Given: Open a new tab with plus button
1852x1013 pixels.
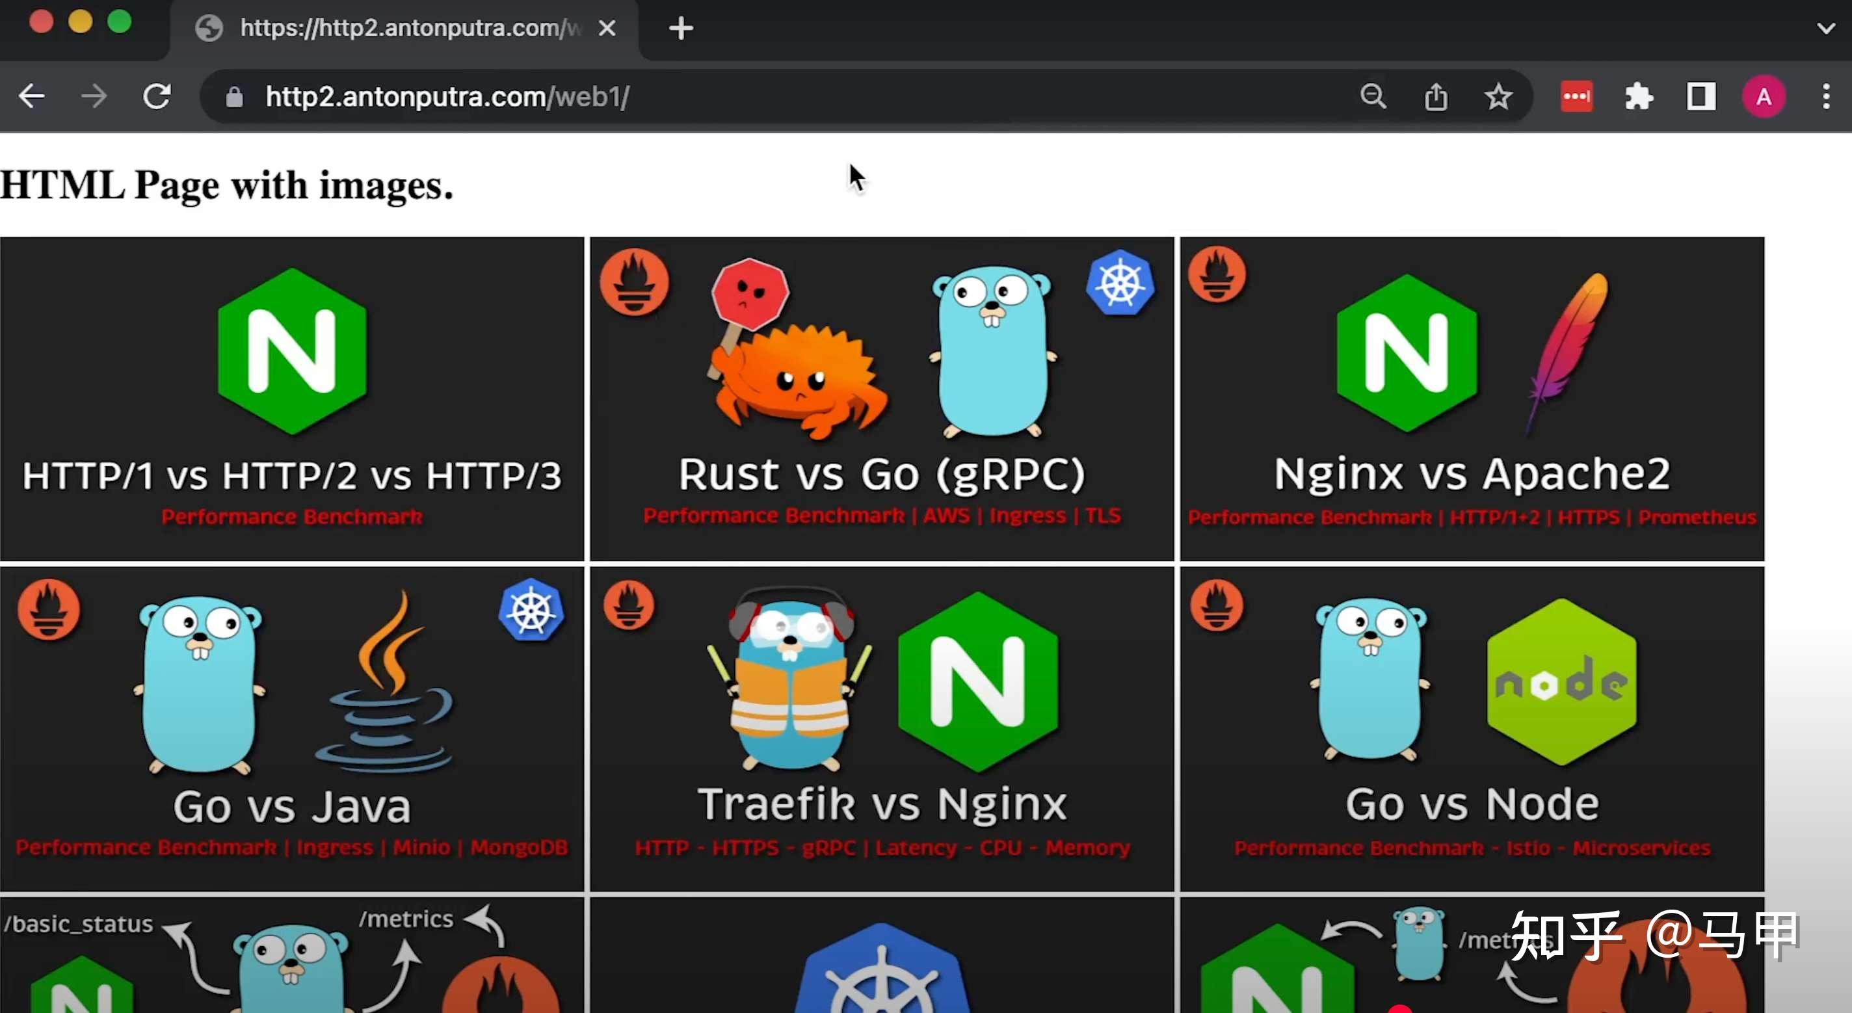Looking at the screenshot, I should [x=680, y=29].
